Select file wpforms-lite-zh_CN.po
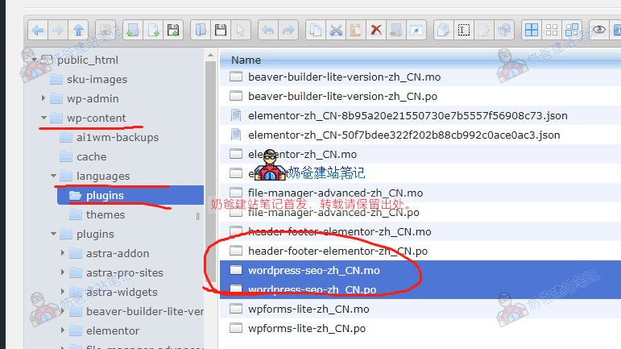 coord(307,328)
